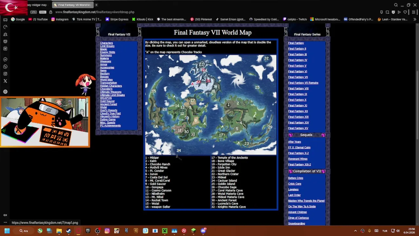Open Minecraft creeper icon in taskbar
This screenshot has width=419, height=236.
pos(165,231)
